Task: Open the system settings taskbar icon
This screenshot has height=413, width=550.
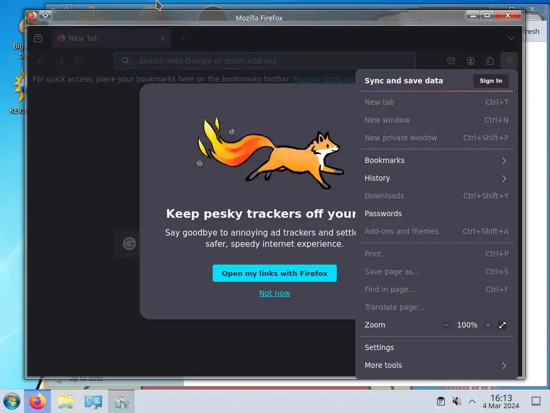Action: coord(93,401)
